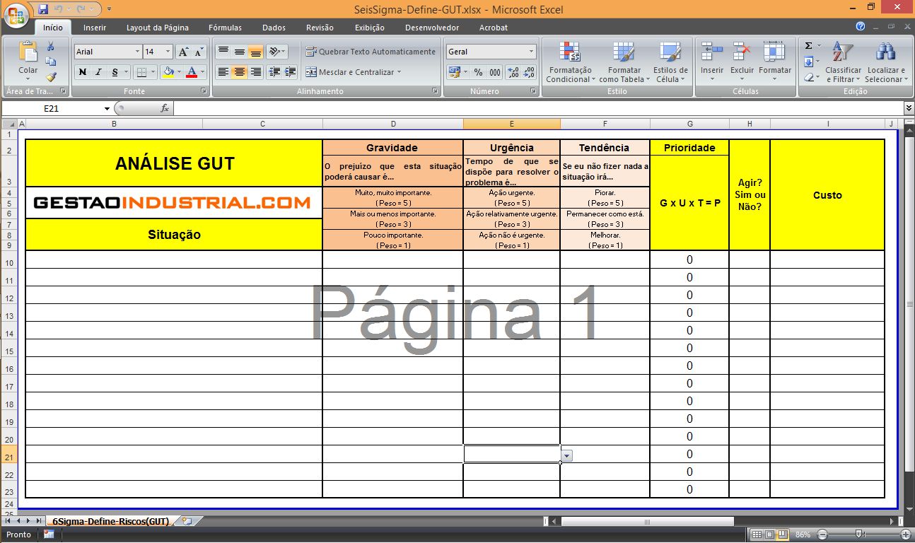Expand the Geral number format dropdown
Image resolution: width=915 pixels, height=543 pixels.
coord(531,52)
